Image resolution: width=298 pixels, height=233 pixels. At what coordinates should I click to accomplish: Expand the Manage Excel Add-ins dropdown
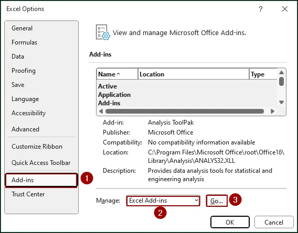click(163, 201)
